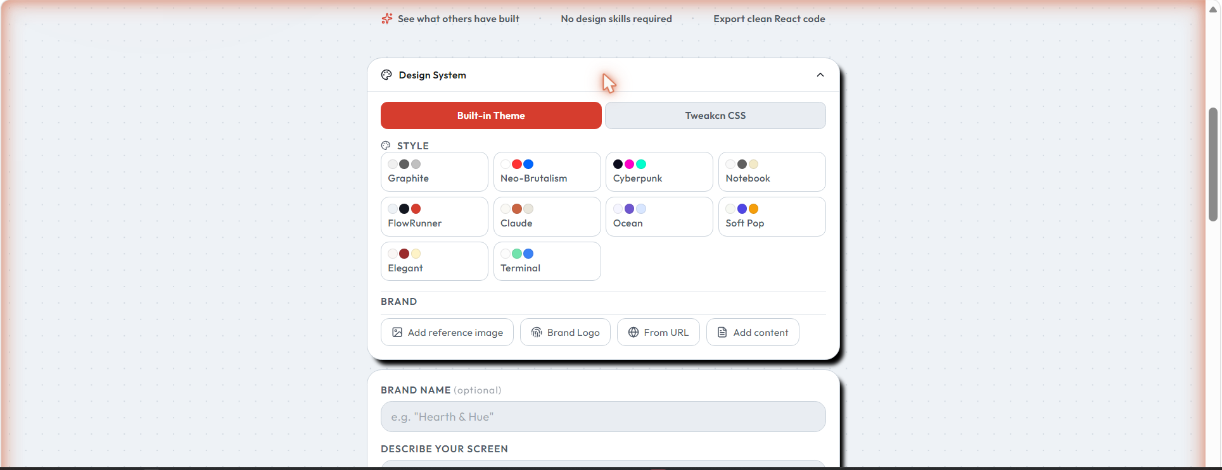
Task: Click the page vertical scrollbar thumb
Action: 1213,164
